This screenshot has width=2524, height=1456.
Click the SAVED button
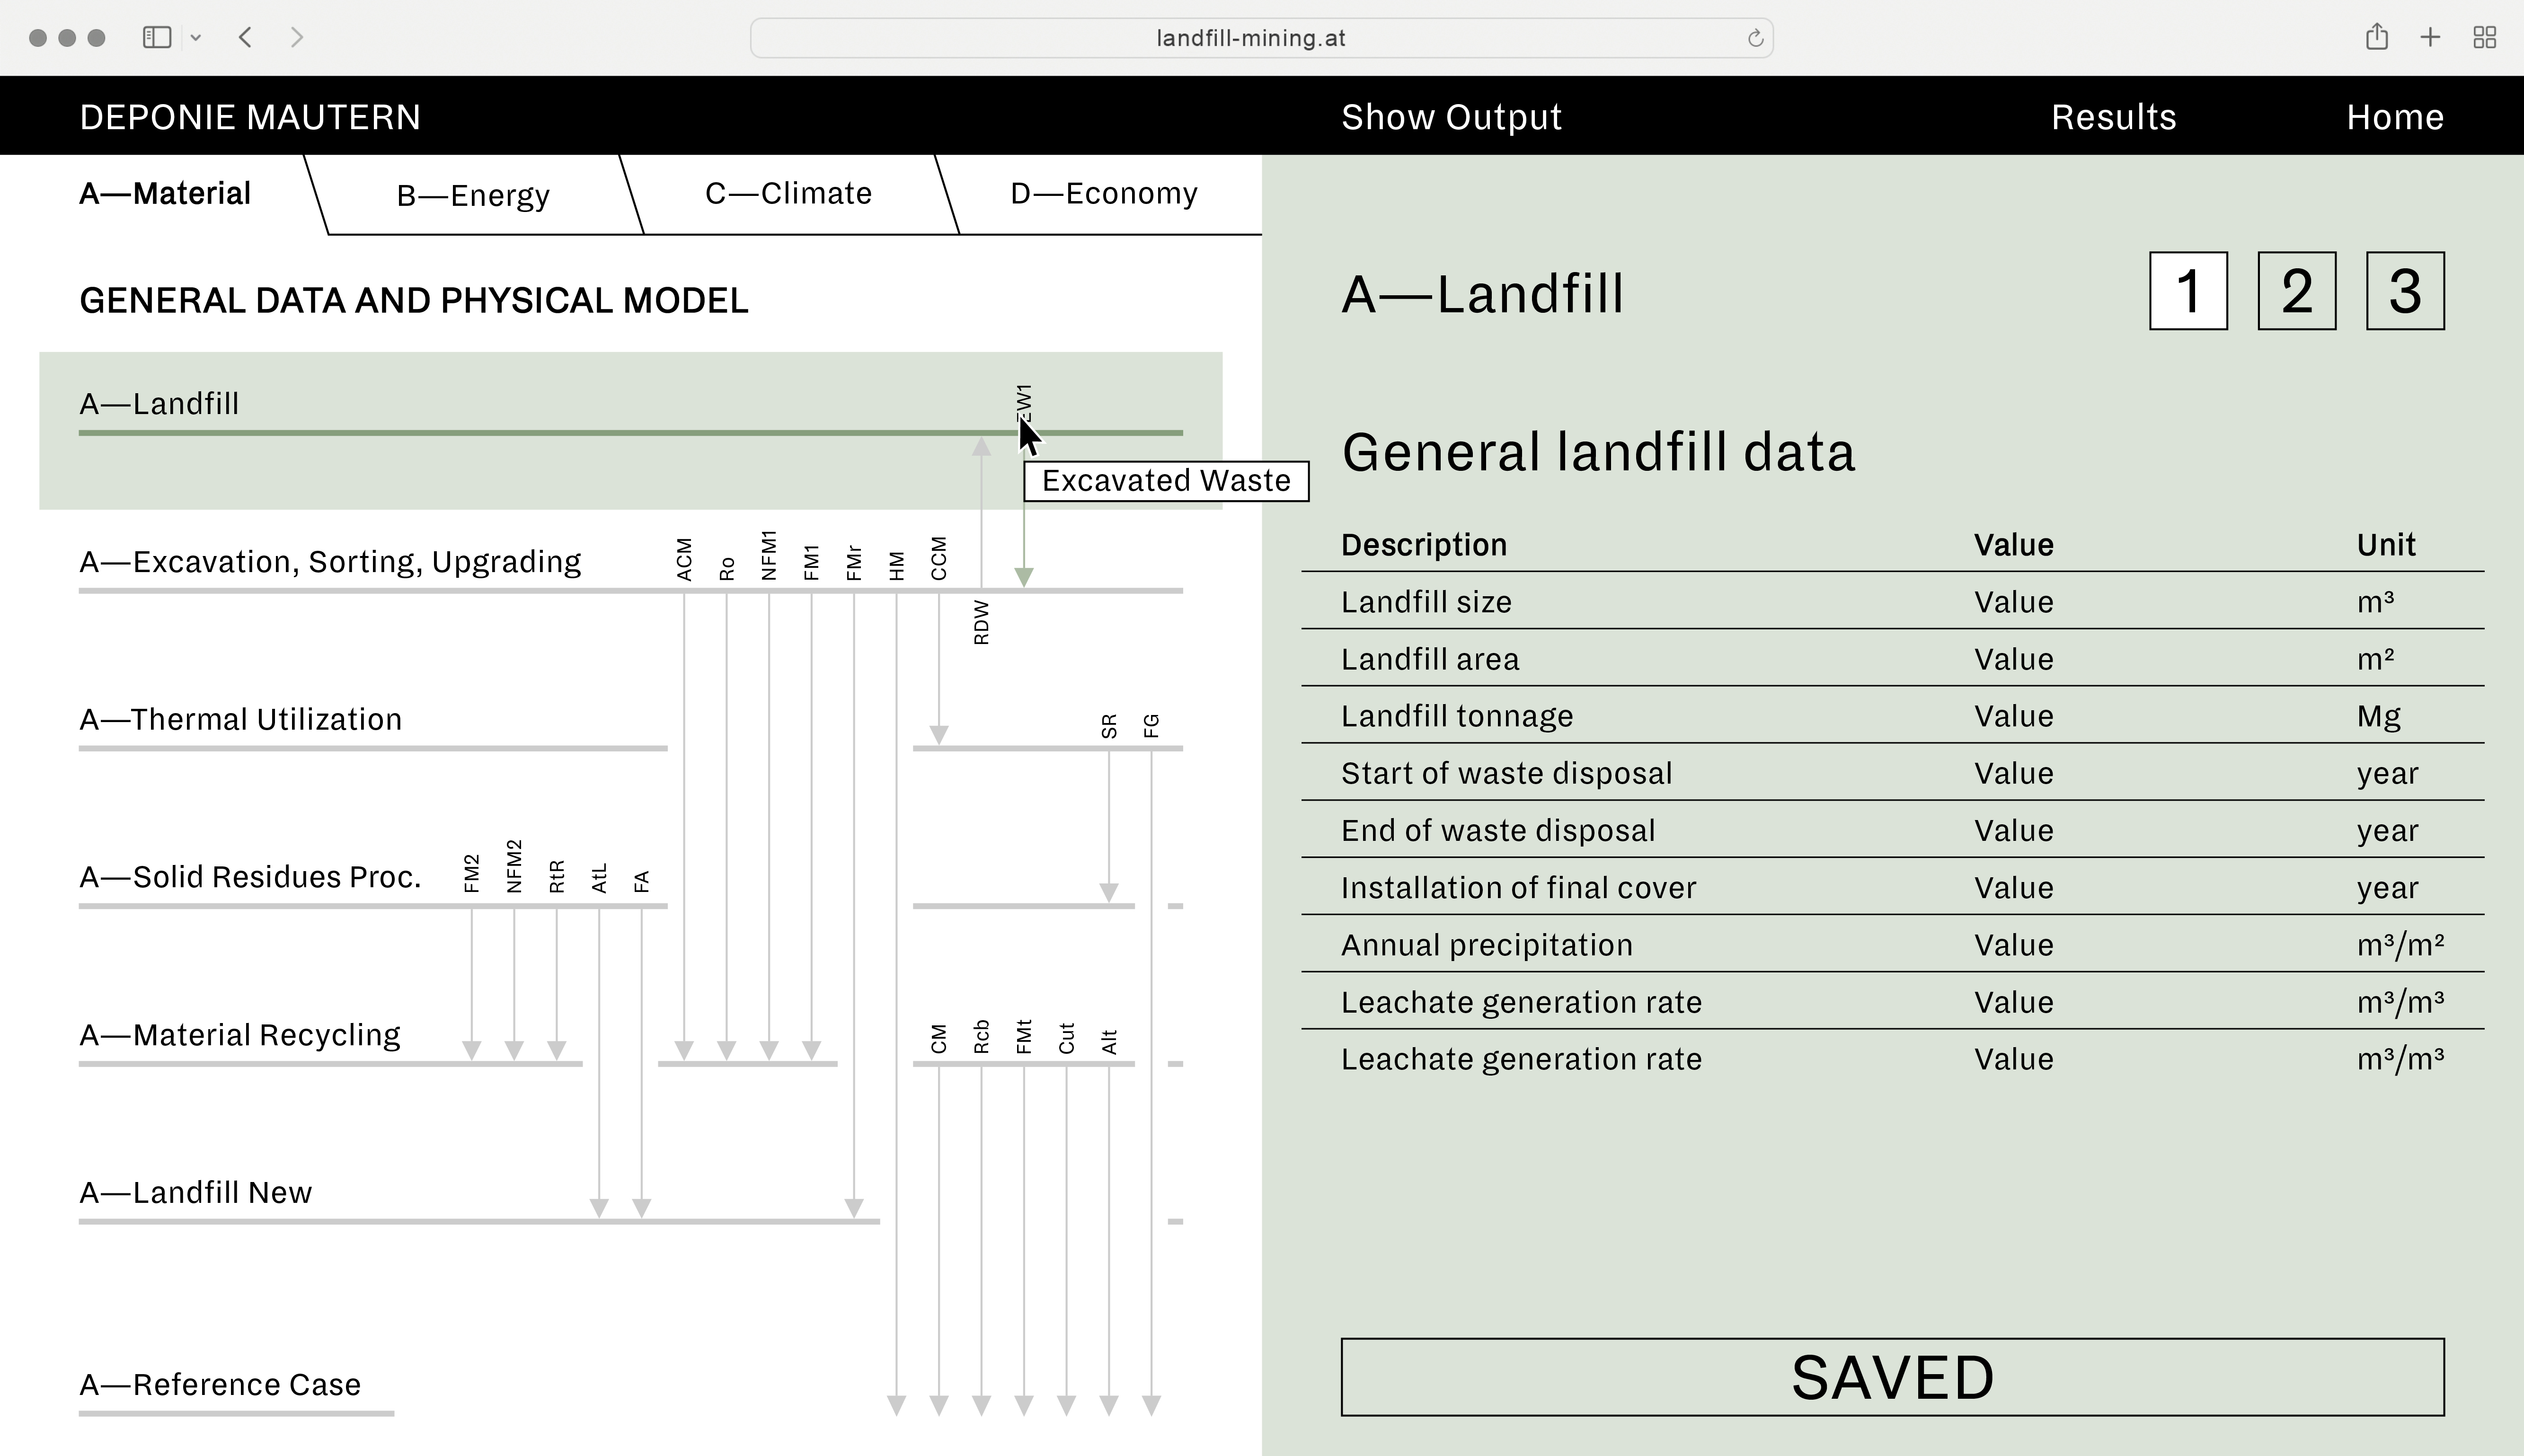pos(1892,1377)
